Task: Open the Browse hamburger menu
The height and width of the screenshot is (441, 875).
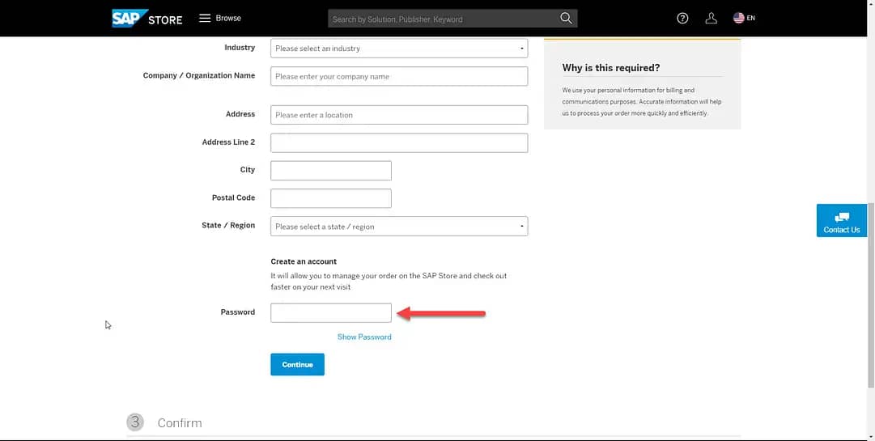Action: click(x=220, y=19)
